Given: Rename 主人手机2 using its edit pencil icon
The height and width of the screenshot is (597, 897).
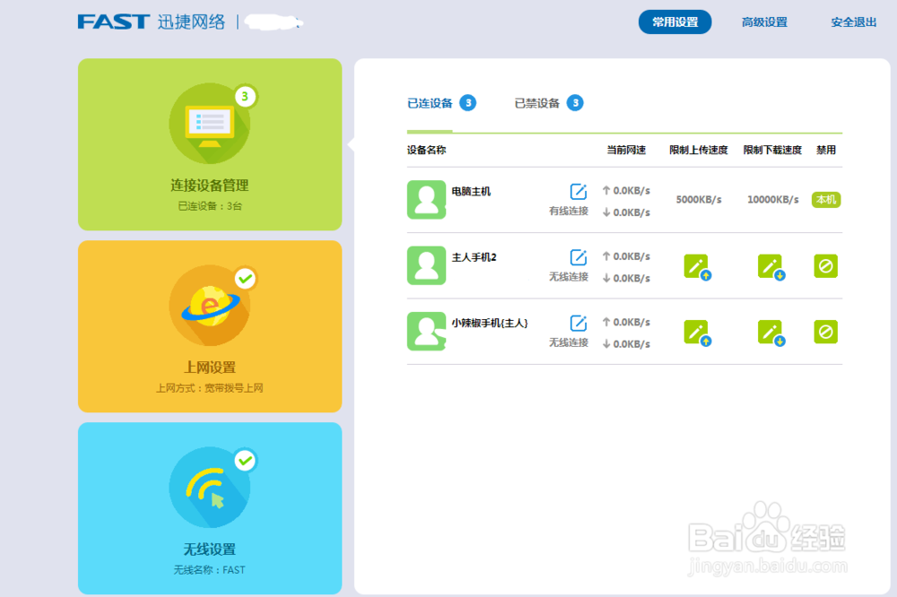Looking at the screenshot, I should click(577, 255).
